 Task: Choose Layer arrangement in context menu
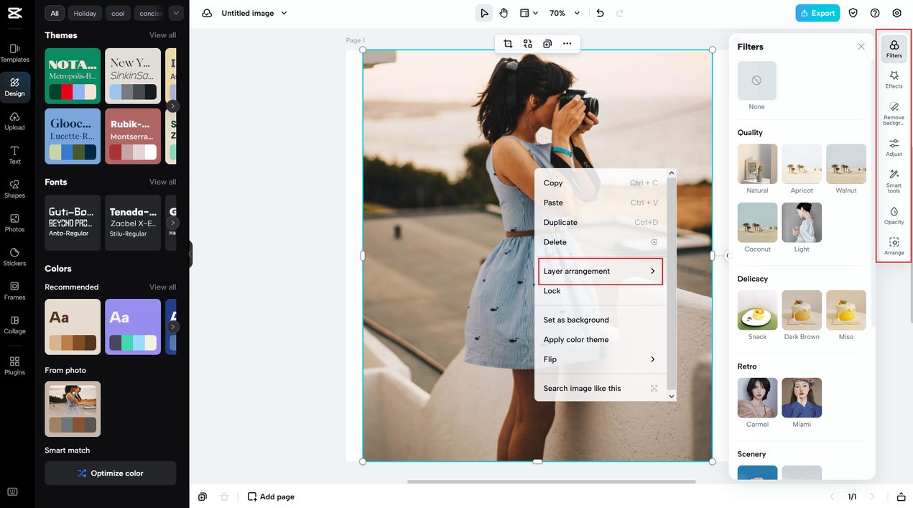click(x=599, y=271)
